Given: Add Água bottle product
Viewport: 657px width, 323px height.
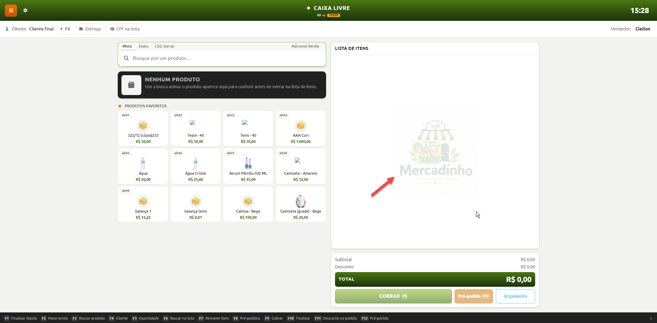Looking at the screenshot, I should pyautogui.click(x=143, y=166).
